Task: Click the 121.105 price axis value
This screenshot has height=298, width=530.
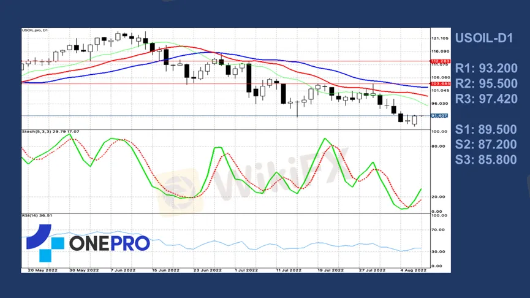Action: (440, 38)
